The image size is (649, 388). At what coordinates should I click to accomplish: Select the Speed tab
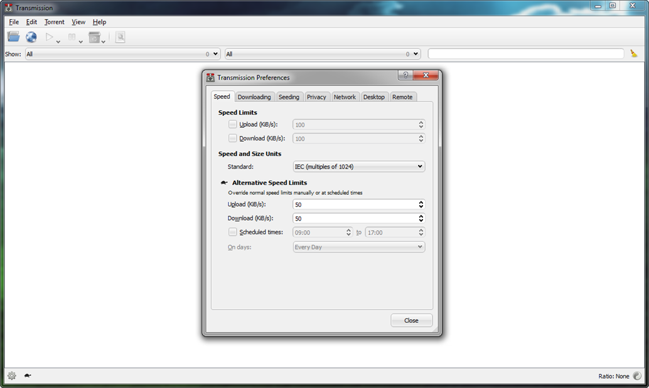click(222, 97)
